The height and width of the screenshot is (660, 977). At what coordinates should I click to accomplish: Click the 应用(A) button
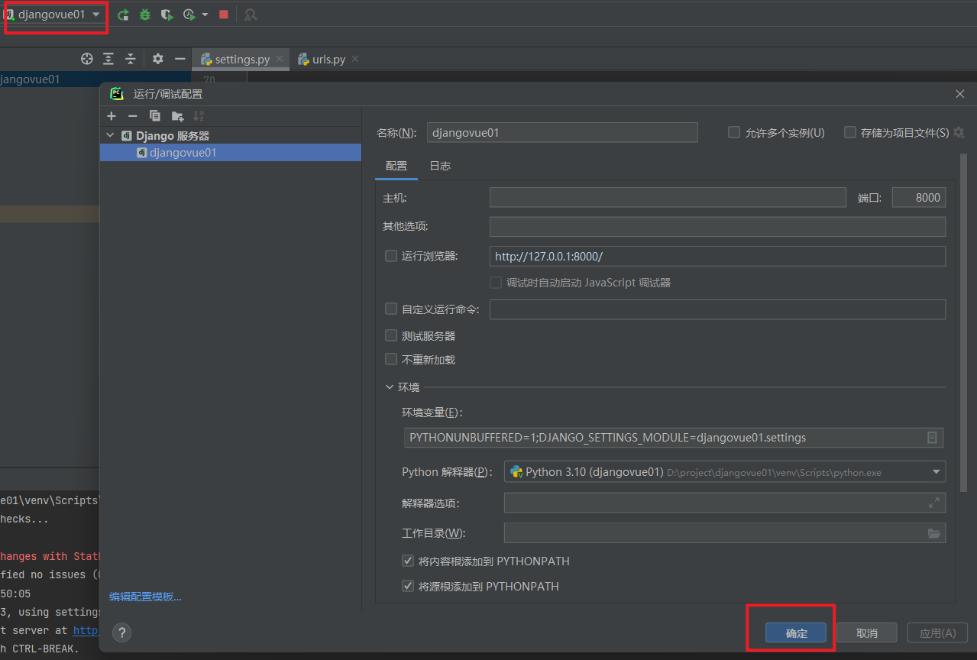pos(937,633)
